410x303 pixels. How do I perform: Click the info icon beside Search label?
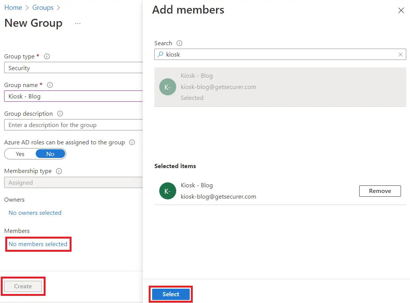180,43
